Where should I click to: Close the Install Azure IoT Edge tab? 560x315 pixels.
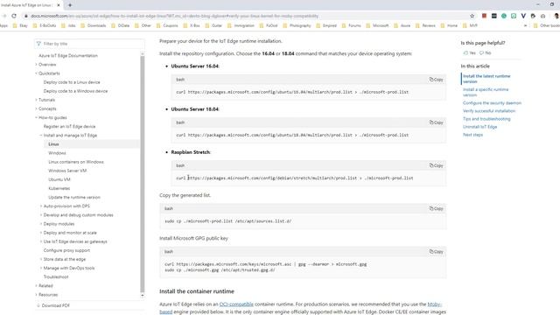(x=59, y=5)
